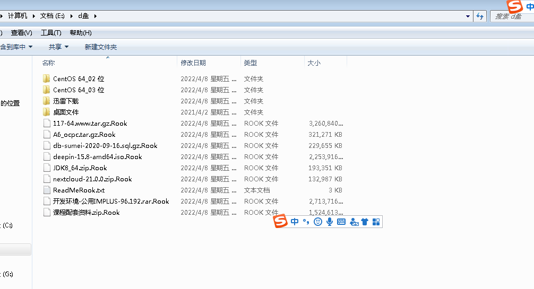Open skin (shirt) icon on IME toolbar
534x289 pixels.
(x=365, y=222)
